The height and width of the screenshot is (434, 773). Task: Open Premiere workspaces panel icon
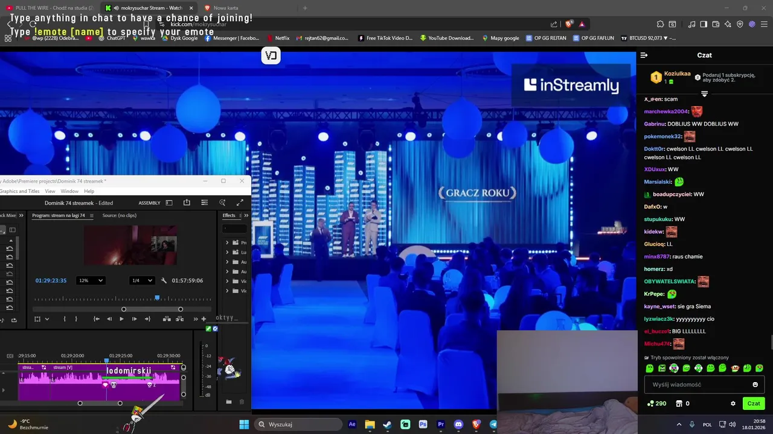click(205, 203)
